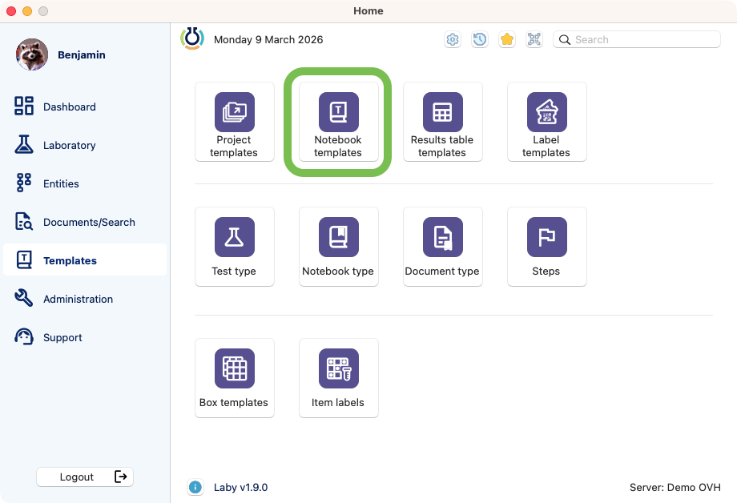Screen dimensions: 737x503
Task: Click the QR scan icon
Action: click(534, 39)
